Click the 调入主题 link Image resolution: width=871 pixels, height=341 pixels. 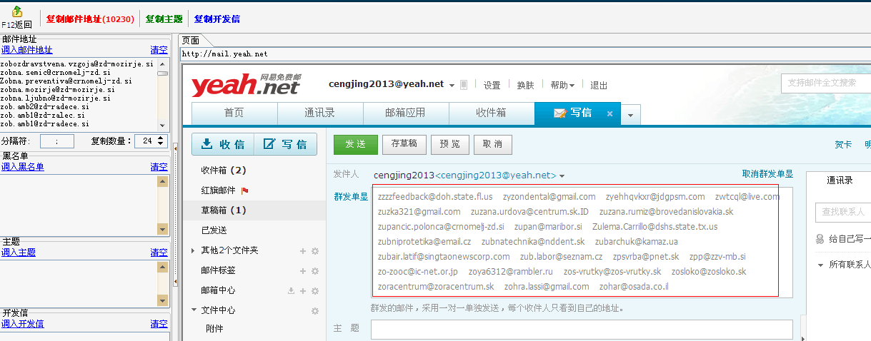[19, 253]
